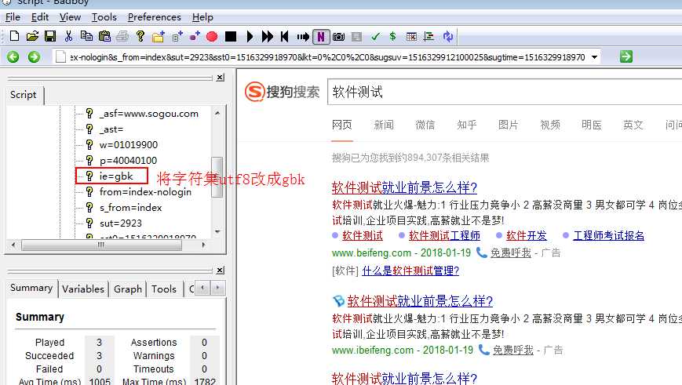Rewind script to the beginning

(x=284, y=37)
